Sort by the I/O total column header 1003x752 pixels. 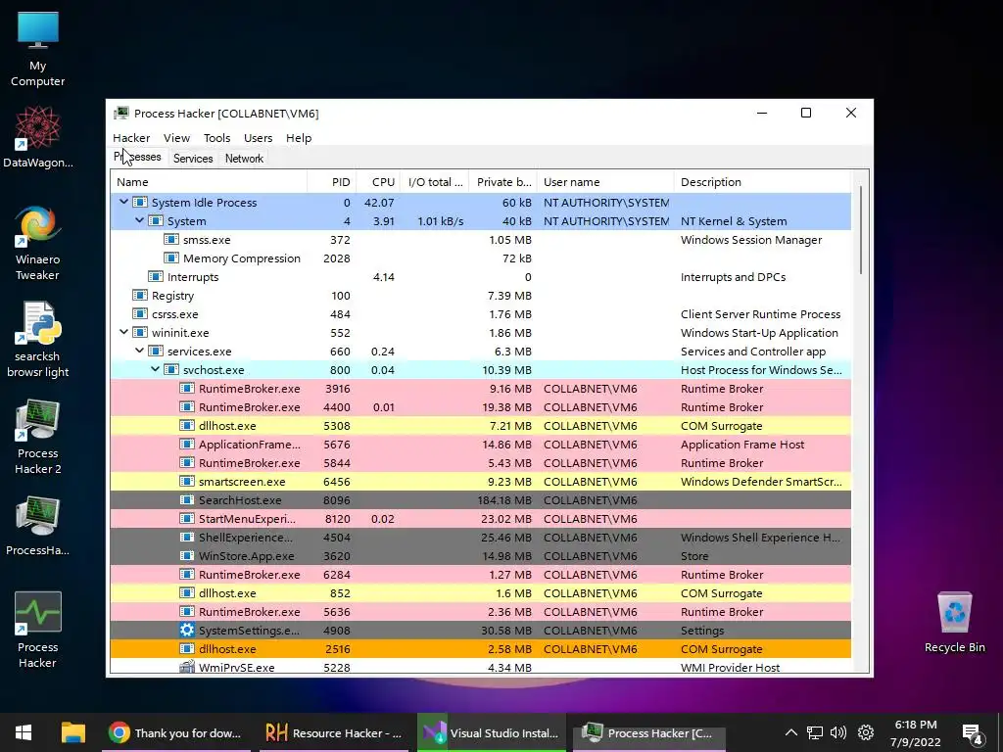coord(434,182)
